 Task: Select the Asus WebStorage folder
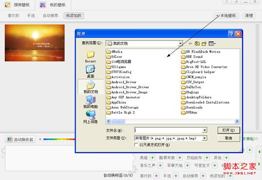122,107
